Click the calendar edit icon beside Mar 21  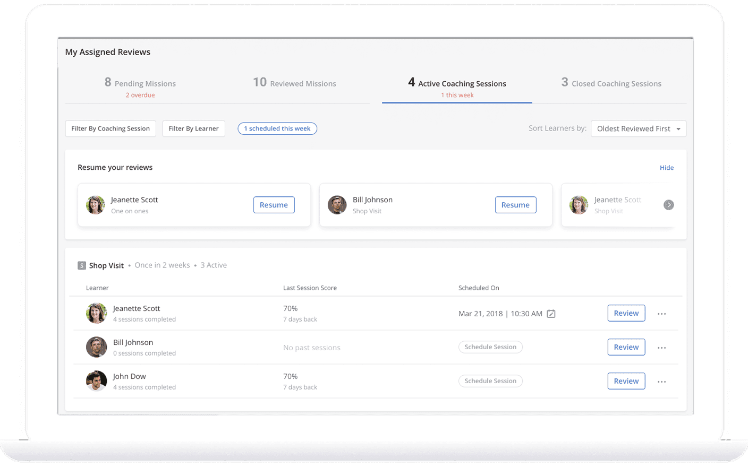[x=551, y=314]
